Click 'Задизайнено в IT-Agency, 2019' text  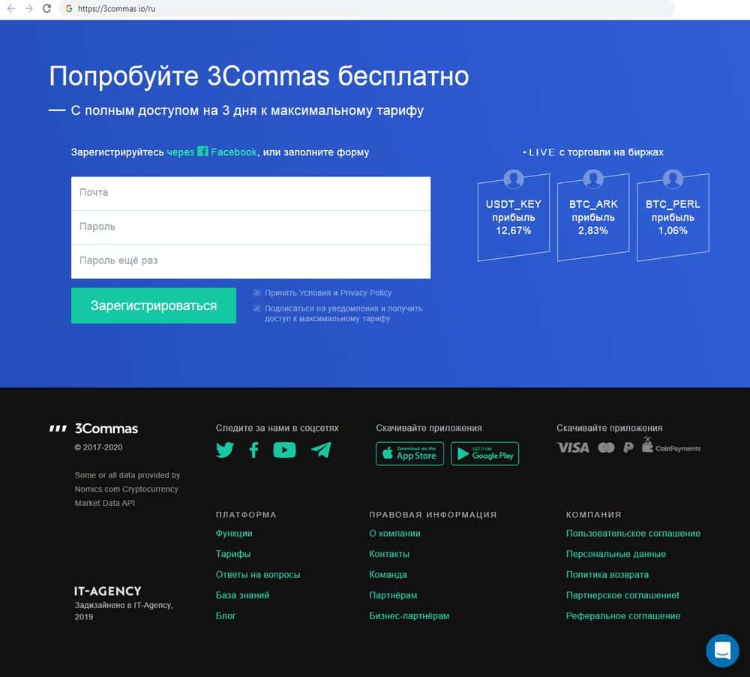click(124, 611)
